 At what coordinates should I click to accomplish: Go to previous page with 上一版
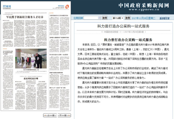[50, 115]
